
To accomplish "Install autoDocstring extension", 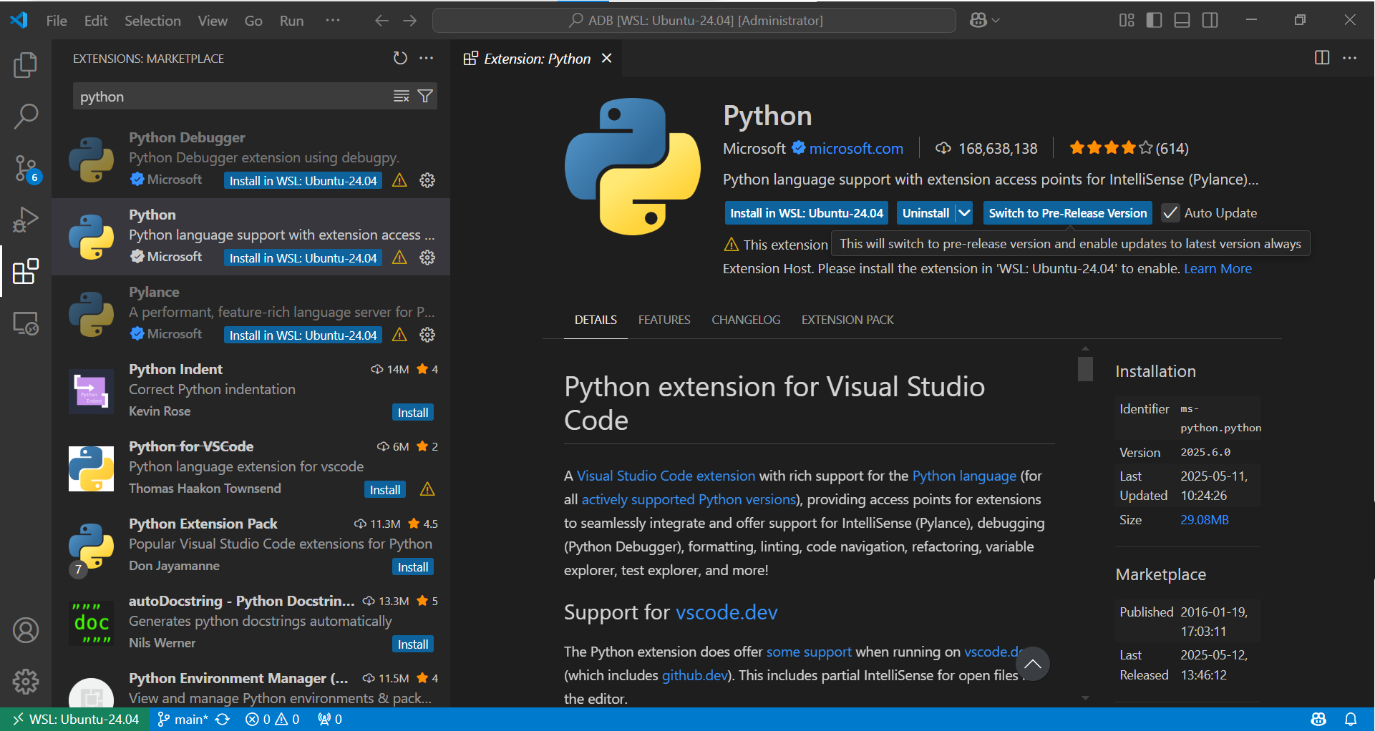I will [x=413, y=644].
